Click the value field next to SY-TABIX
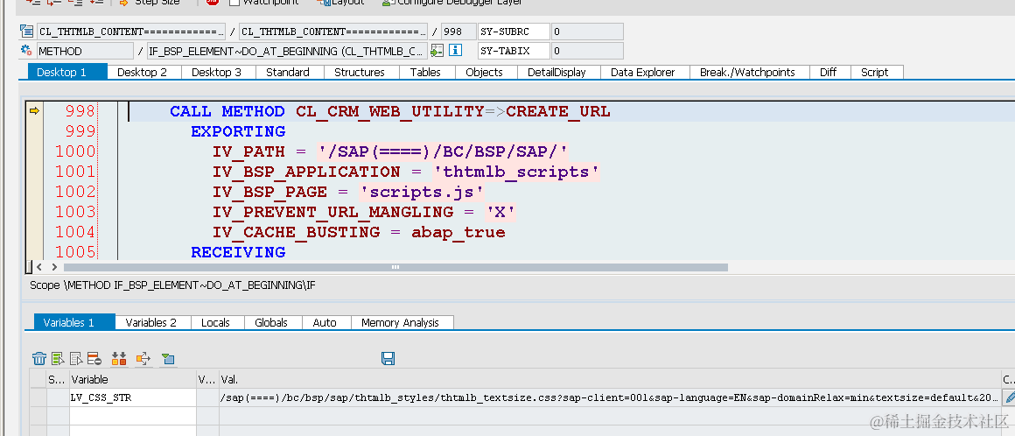This screenshot has height=436, width=1015. (587, 51)
